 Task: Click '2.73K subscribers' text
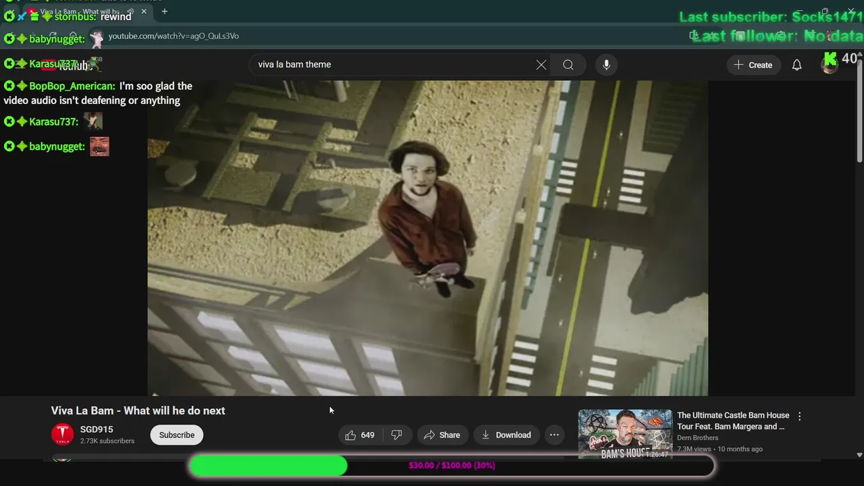pos(107,441)
